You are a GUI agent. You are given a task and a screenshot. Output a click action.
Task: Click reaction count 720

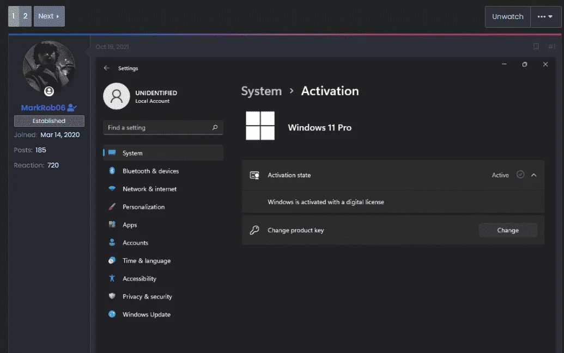[x=53, y=165]
